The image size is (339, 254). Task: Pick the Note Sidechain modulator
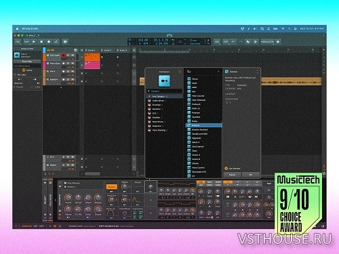(x=203, y=100)
